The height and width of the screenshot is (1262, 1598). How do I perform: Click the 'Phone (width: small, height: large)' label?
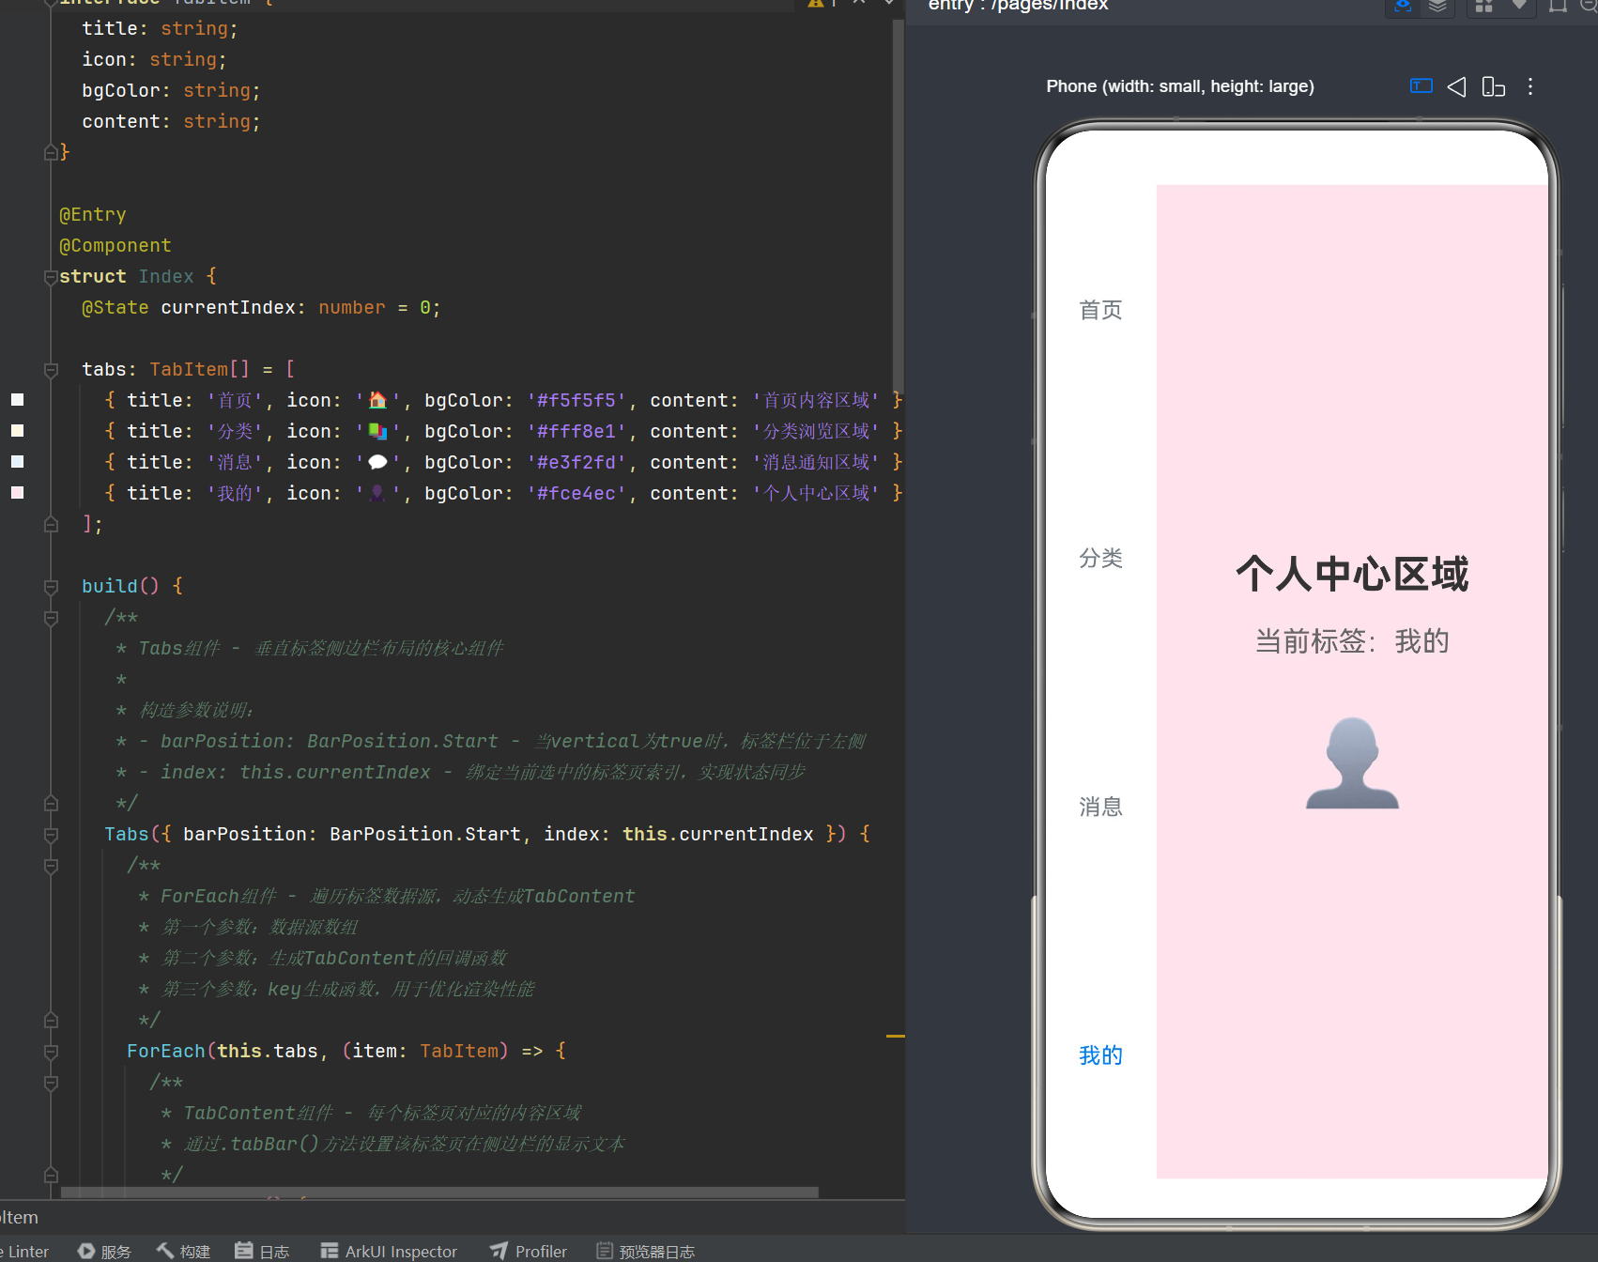[x=1180, y=86]
